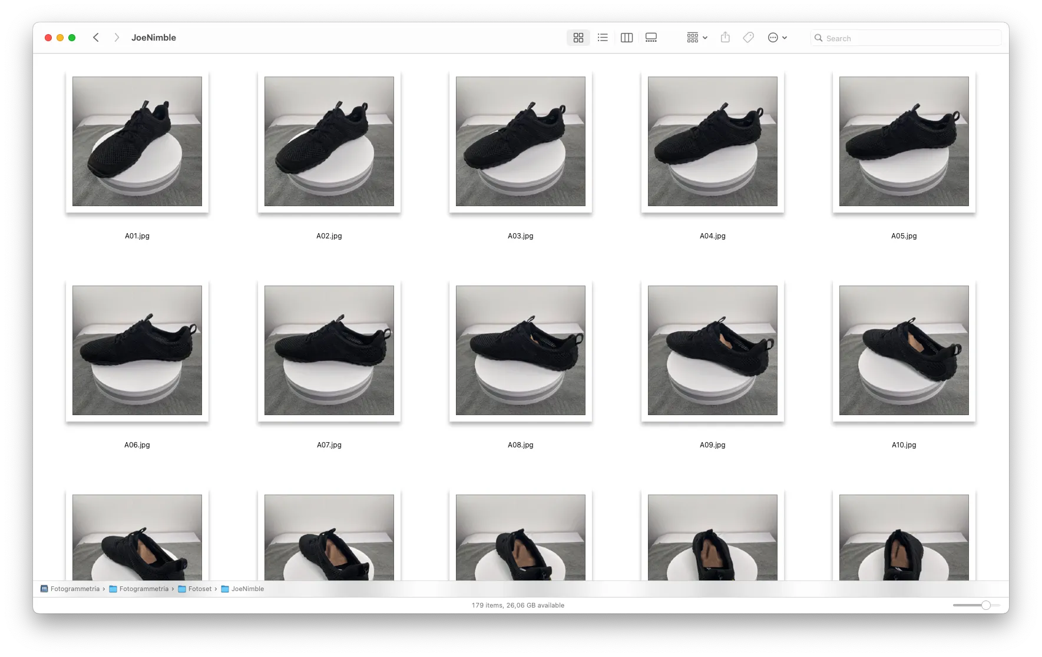Switch to list view
1042x657 pixels.
[x=603, y=38]
